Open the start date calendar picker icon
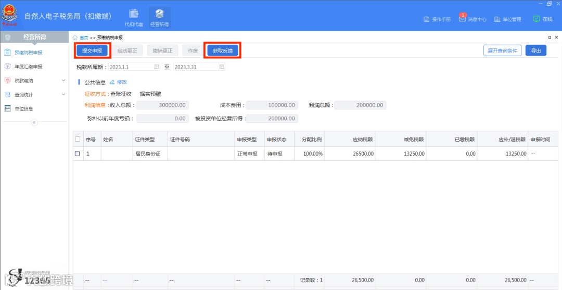Viewport: 562px width, 290px height. pyautogui.click(x=157, y=67)
